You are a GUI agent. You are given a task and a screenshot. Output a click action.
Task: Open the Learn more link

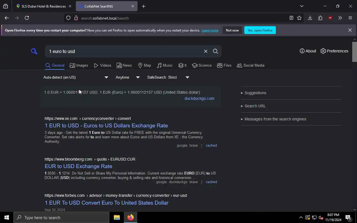tap(210, 30)
